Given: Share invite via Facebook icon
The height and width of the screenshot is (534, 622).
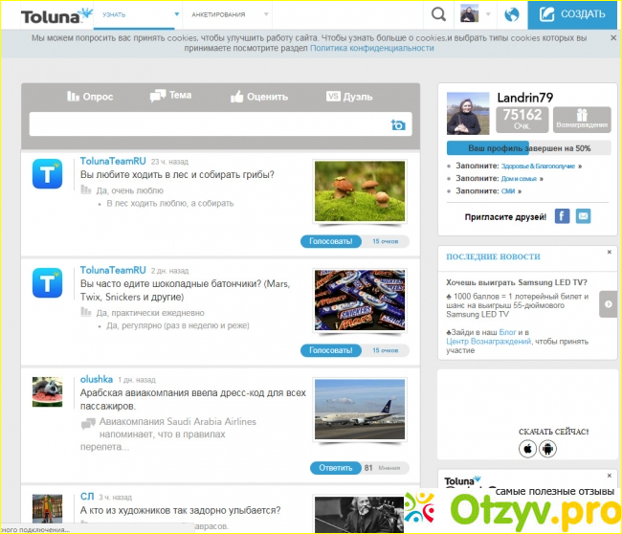Looking at the screenshot, I should tap(562, 216).
